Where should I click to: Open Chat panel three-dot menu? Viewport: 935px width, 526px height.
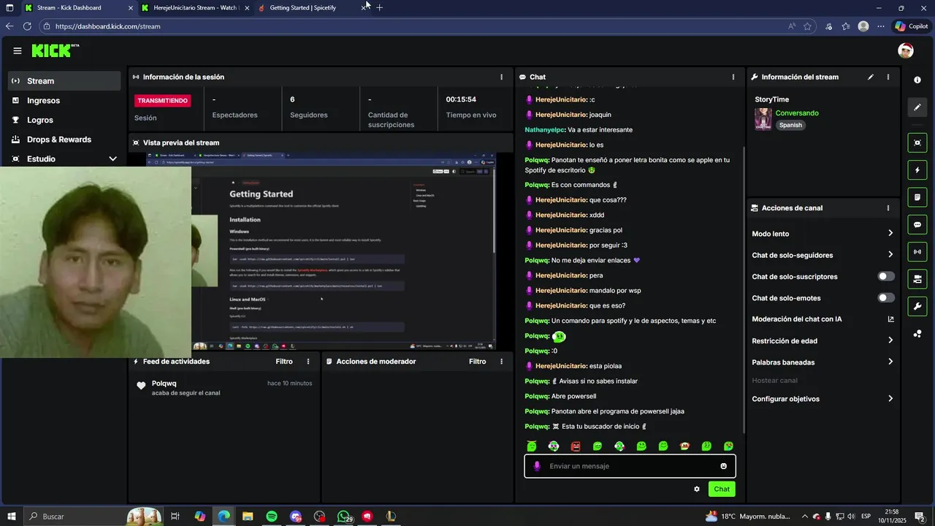[x=733, y=77]
